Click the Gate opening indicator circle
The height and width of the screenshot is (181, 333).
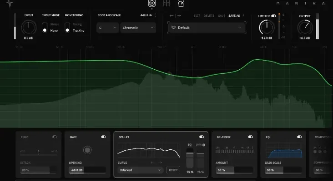[86, 150]
